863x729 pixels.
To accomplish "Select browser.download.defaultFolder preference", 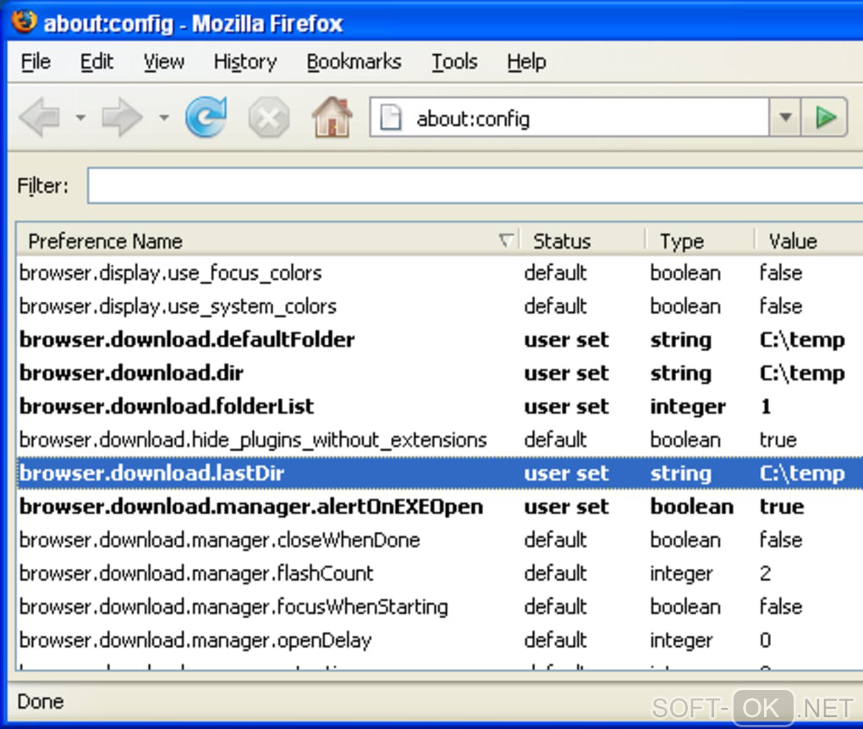I will pyautogui.click(x=187, y=339).
